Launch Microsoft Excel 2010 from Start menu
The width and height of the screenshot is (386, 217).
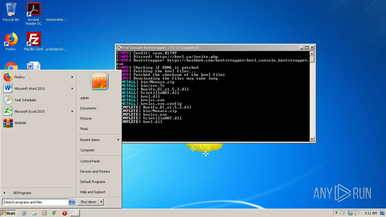point(38,112)
